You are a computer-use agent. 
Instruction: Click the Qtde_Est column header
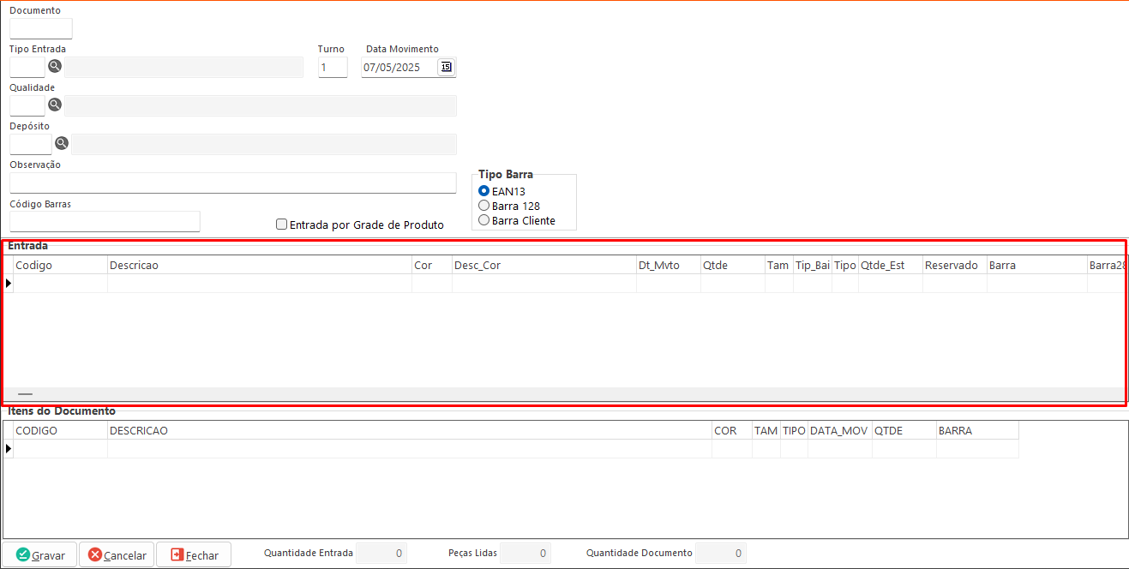(890, 266)
